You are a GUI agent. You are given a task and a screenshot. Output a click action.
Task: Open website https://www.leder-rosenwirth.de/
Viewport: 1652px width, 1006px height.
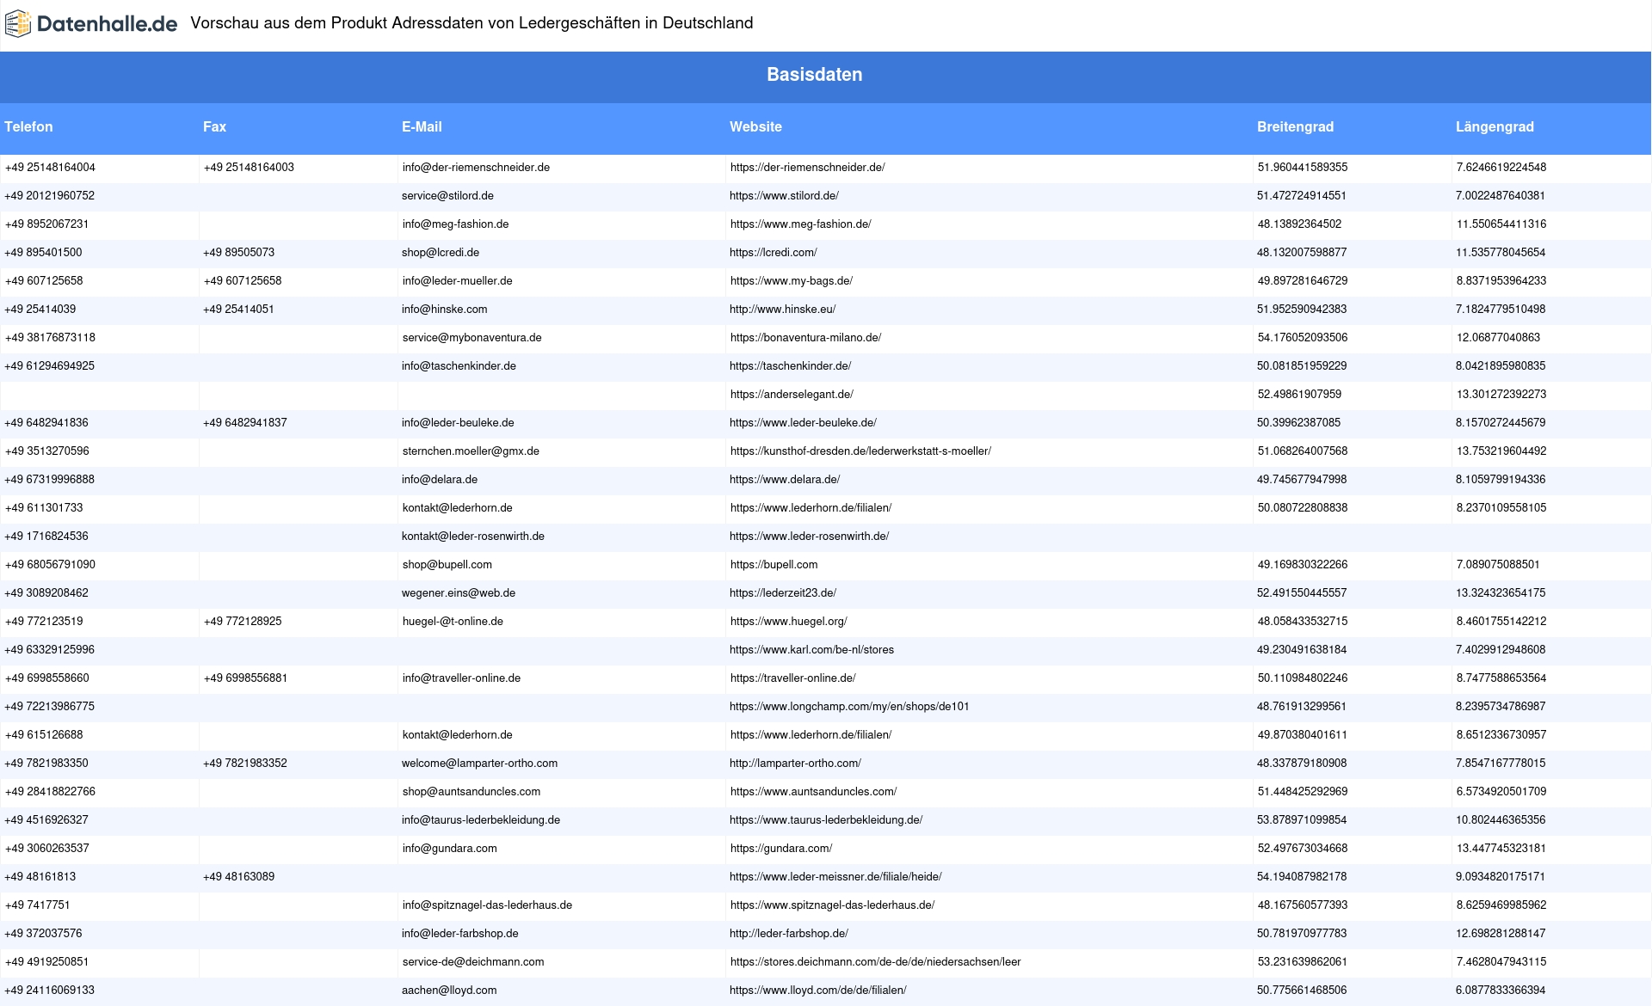pos(809,537)
